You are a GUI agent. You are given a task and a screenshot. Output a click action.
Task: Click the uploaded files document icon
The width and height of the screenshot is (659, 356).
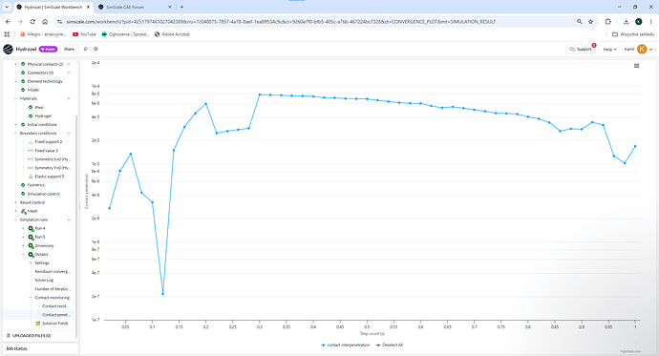click(x=9, y=335)
